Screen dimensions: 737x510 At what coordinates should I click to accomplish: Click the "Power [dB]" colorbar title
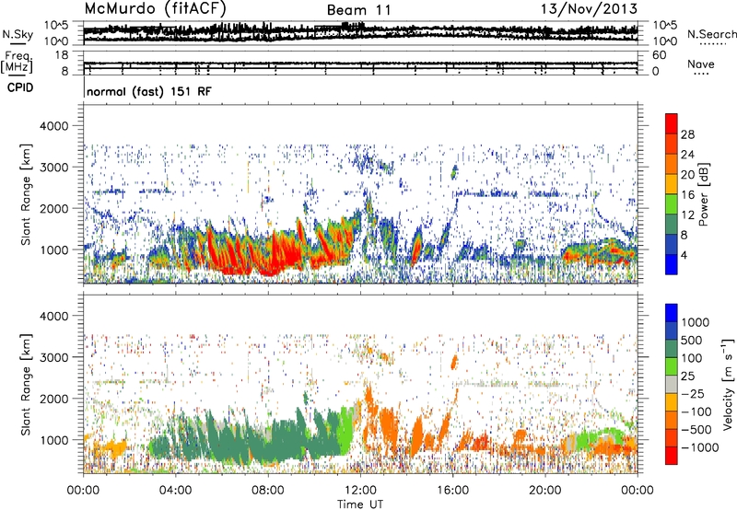tap(703, 194)
